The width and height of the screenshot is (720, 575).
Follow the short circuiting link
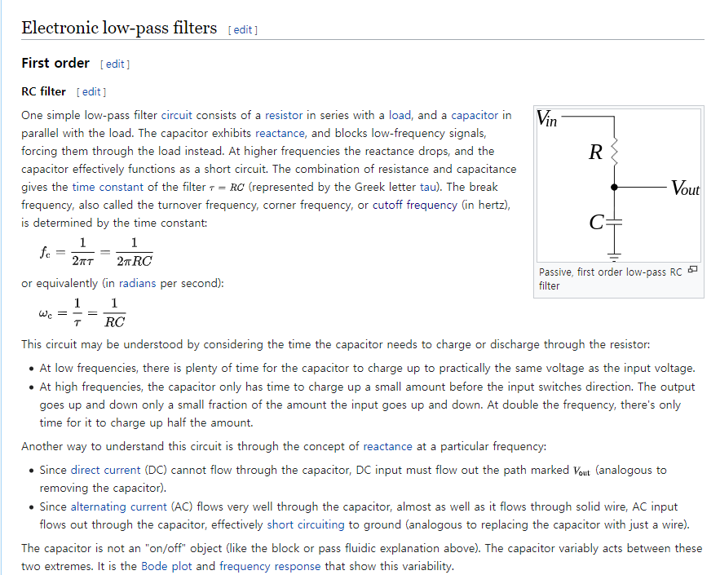point(305,524)
